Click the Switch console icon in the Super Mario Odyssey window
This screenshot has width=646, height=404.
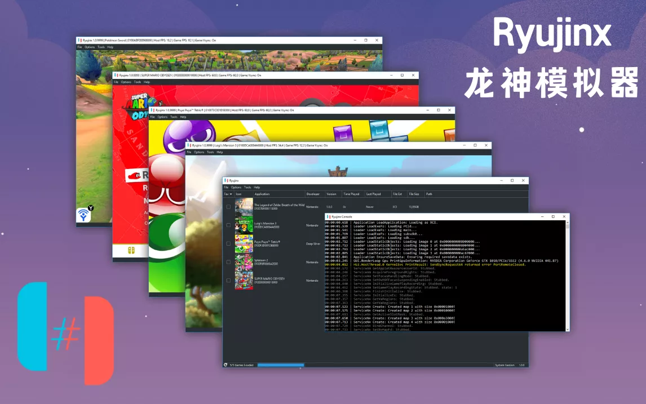tap(131, 250)
